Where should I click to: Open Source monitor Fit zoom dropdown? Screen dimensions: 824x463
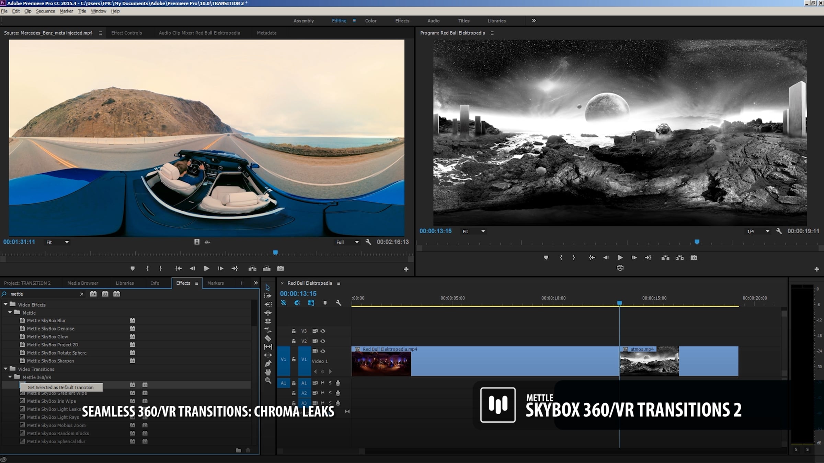click(58, 242)
